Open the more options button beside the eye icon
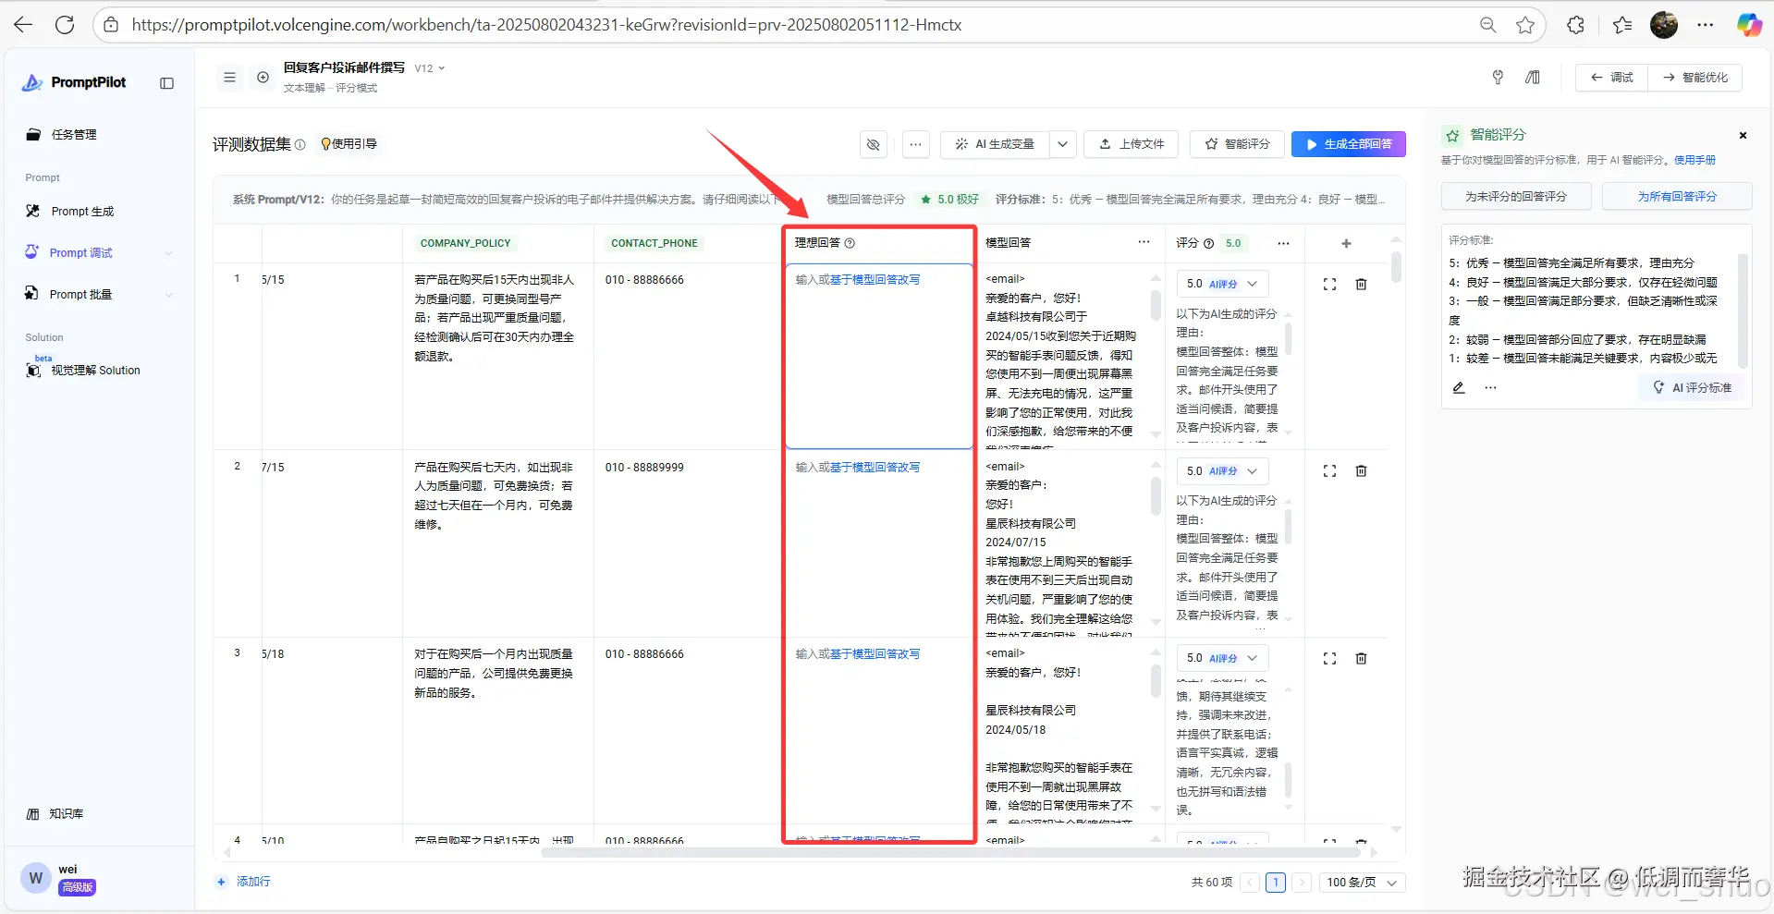The height and width of the screenshot is (914, 1774). click(x=915, y=144)
